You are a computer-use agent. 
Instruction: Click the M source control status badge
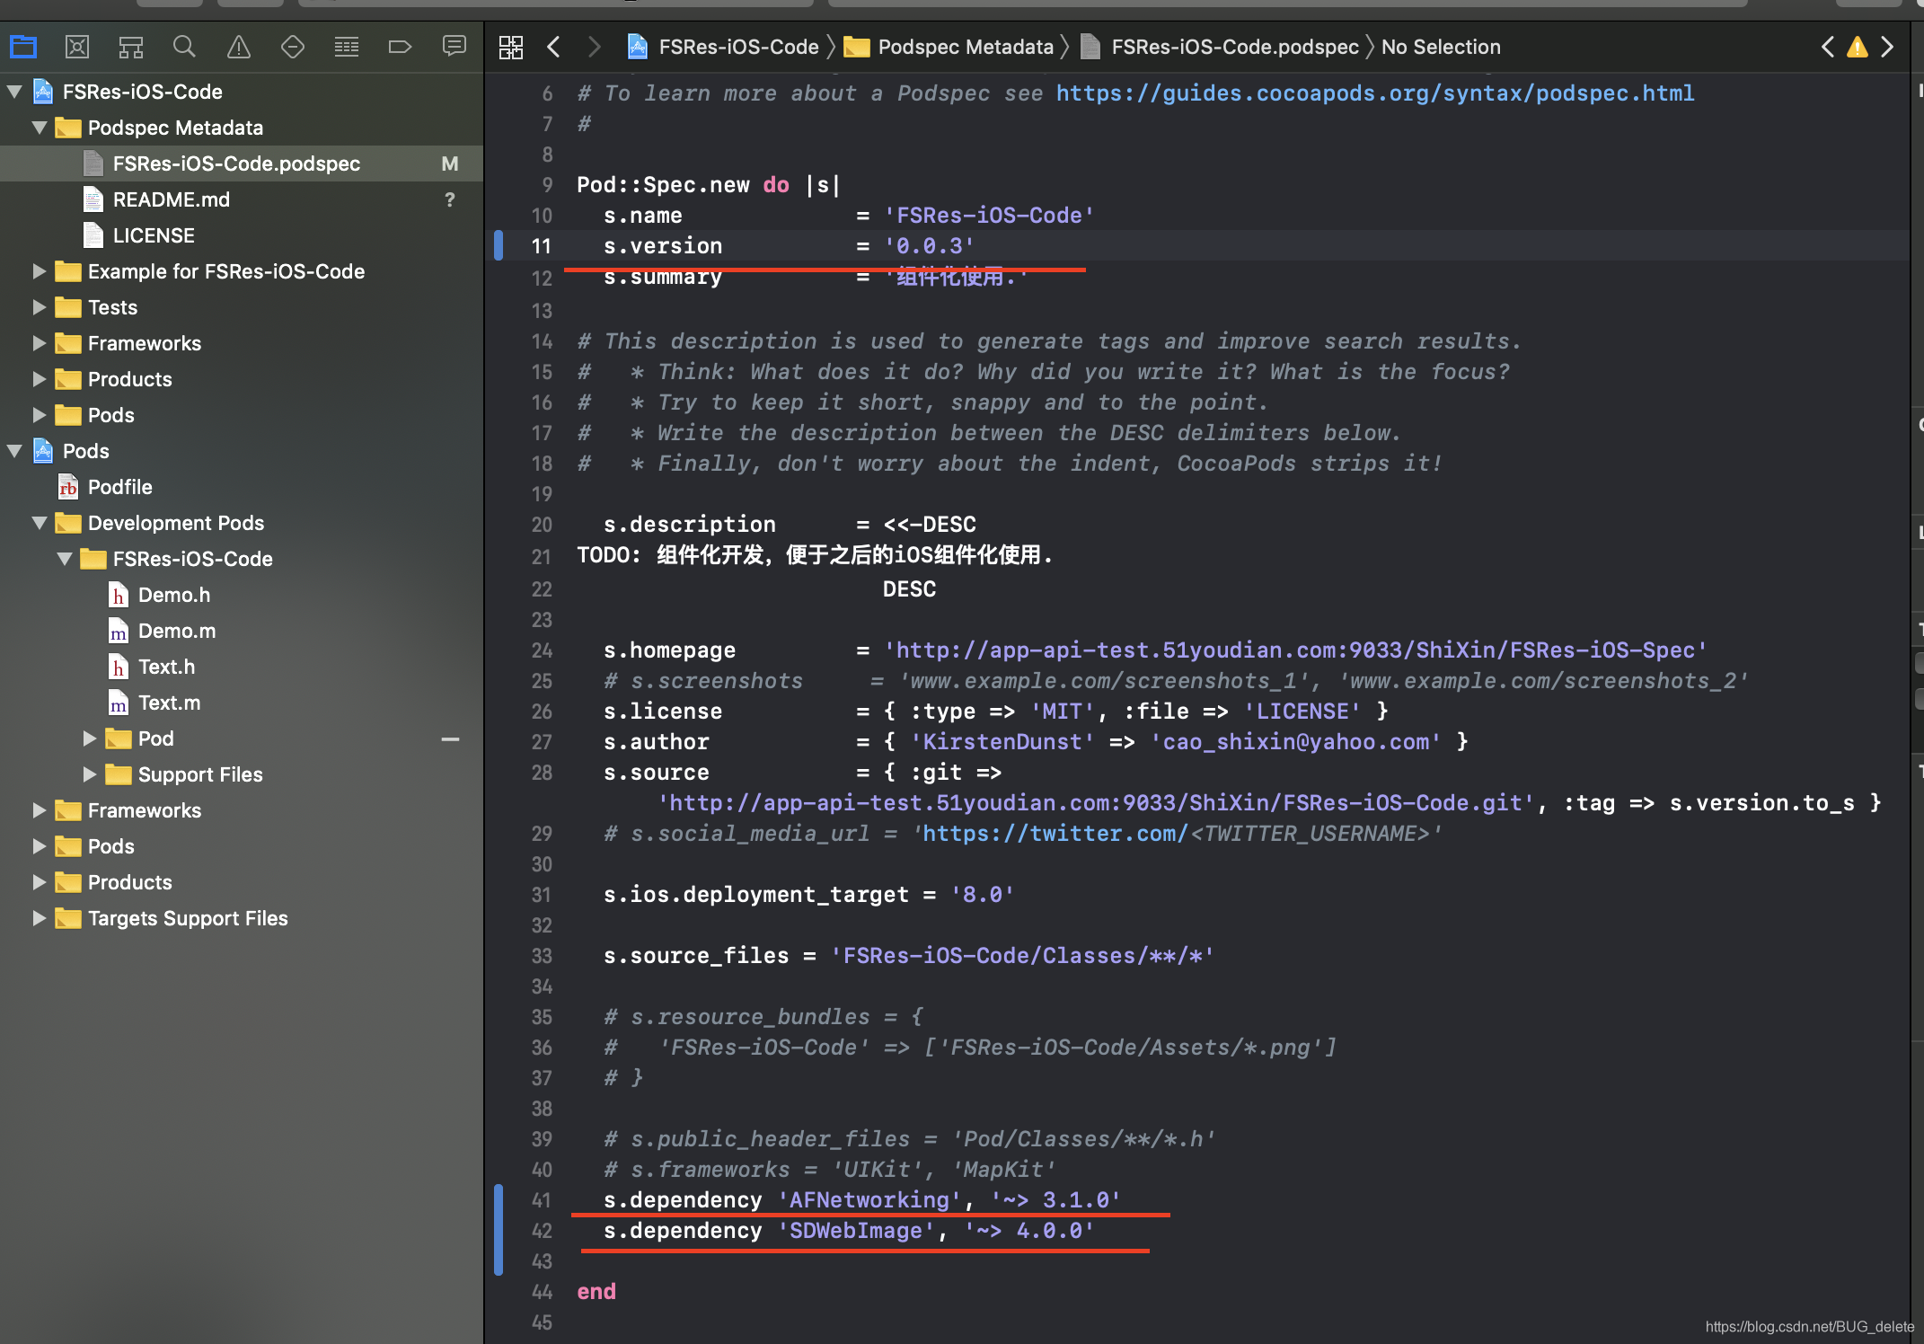[x=450, y=164]
